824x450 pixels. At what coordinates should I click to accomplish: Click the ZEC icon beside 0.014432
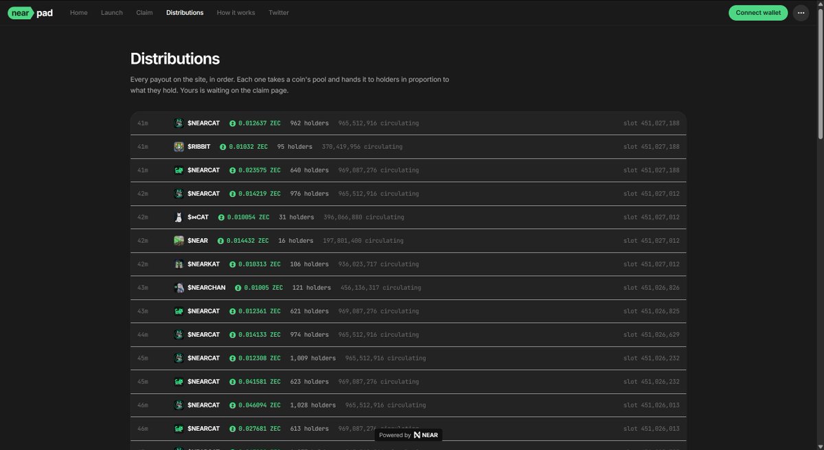221,241
